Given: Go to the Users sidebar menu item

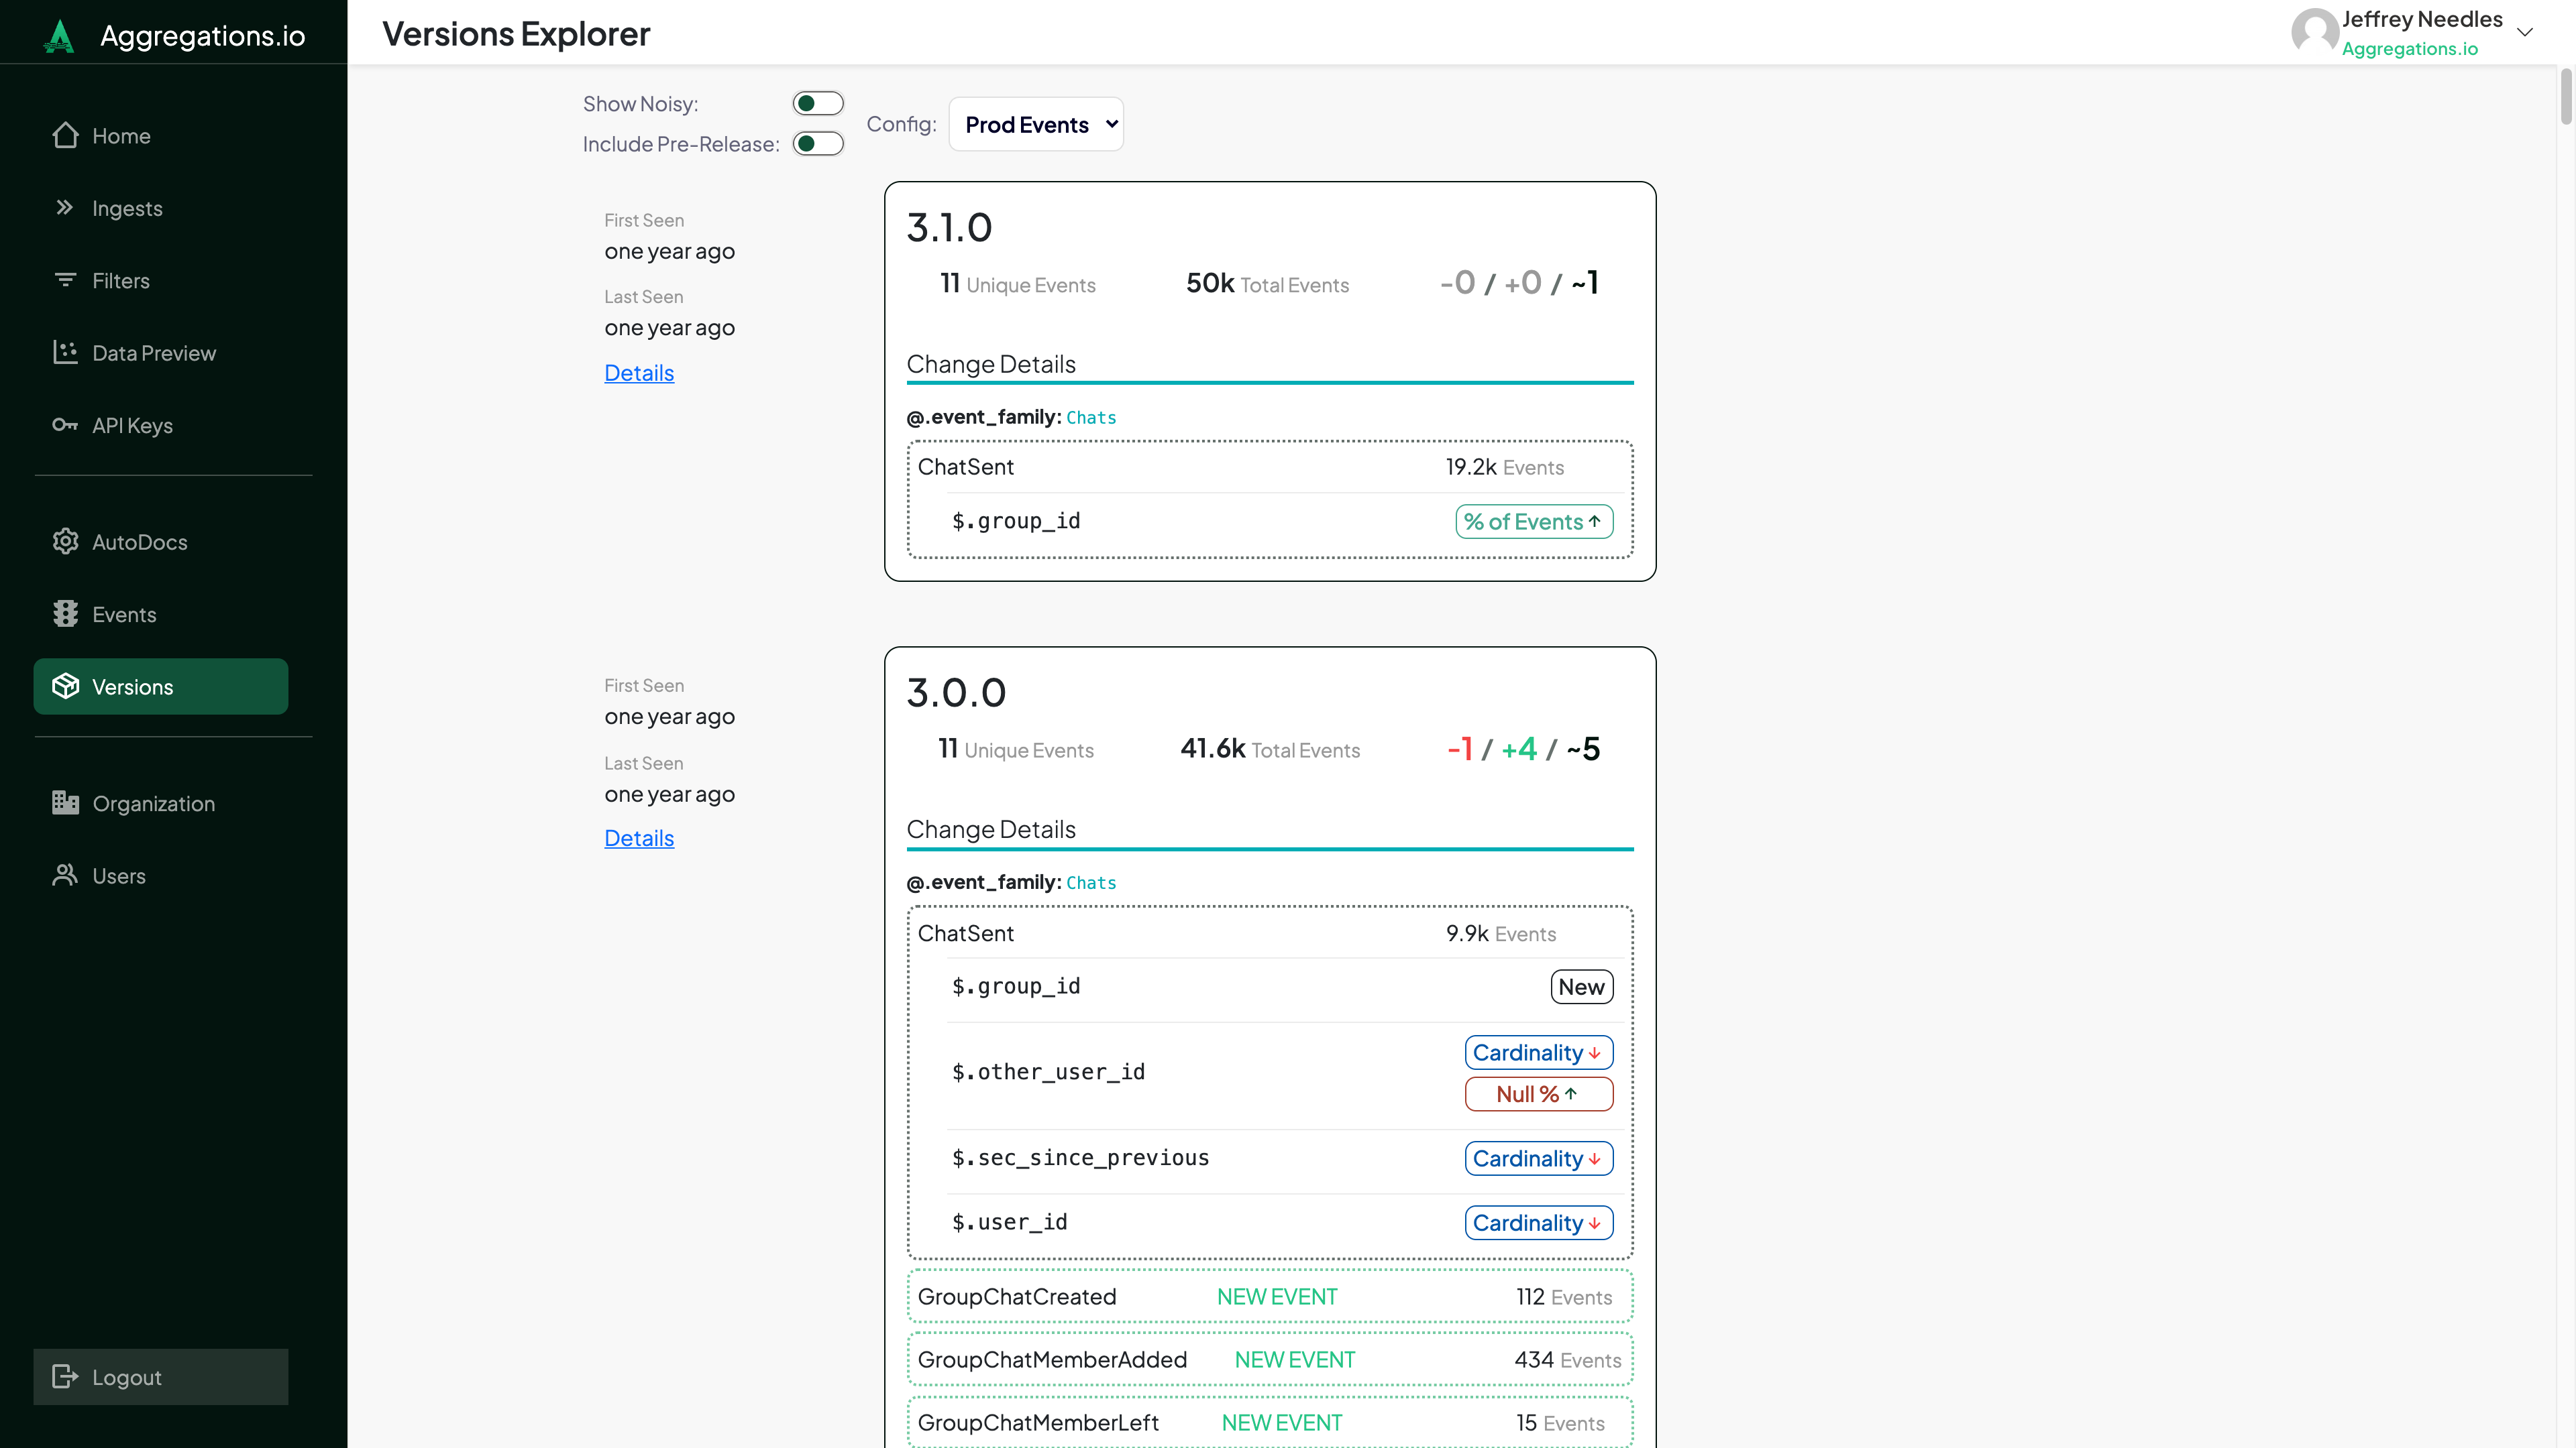Looking at the screenshot, I should pos(119,876).
